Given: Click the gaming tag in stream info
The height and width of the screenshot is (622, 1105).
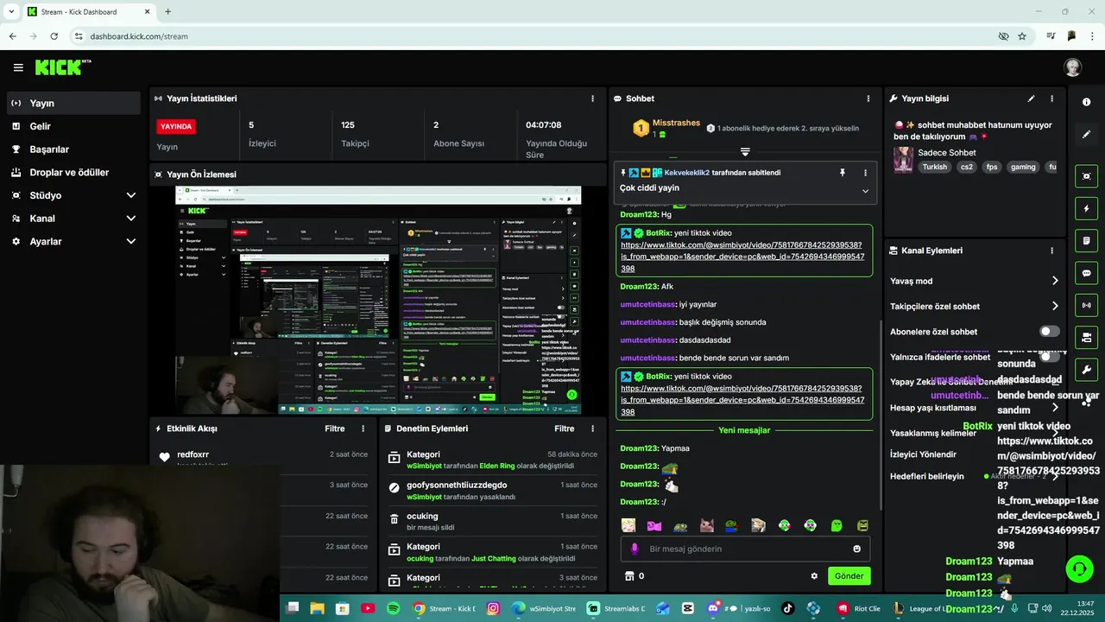Looking at the screenshot, I should [1023, 167].
